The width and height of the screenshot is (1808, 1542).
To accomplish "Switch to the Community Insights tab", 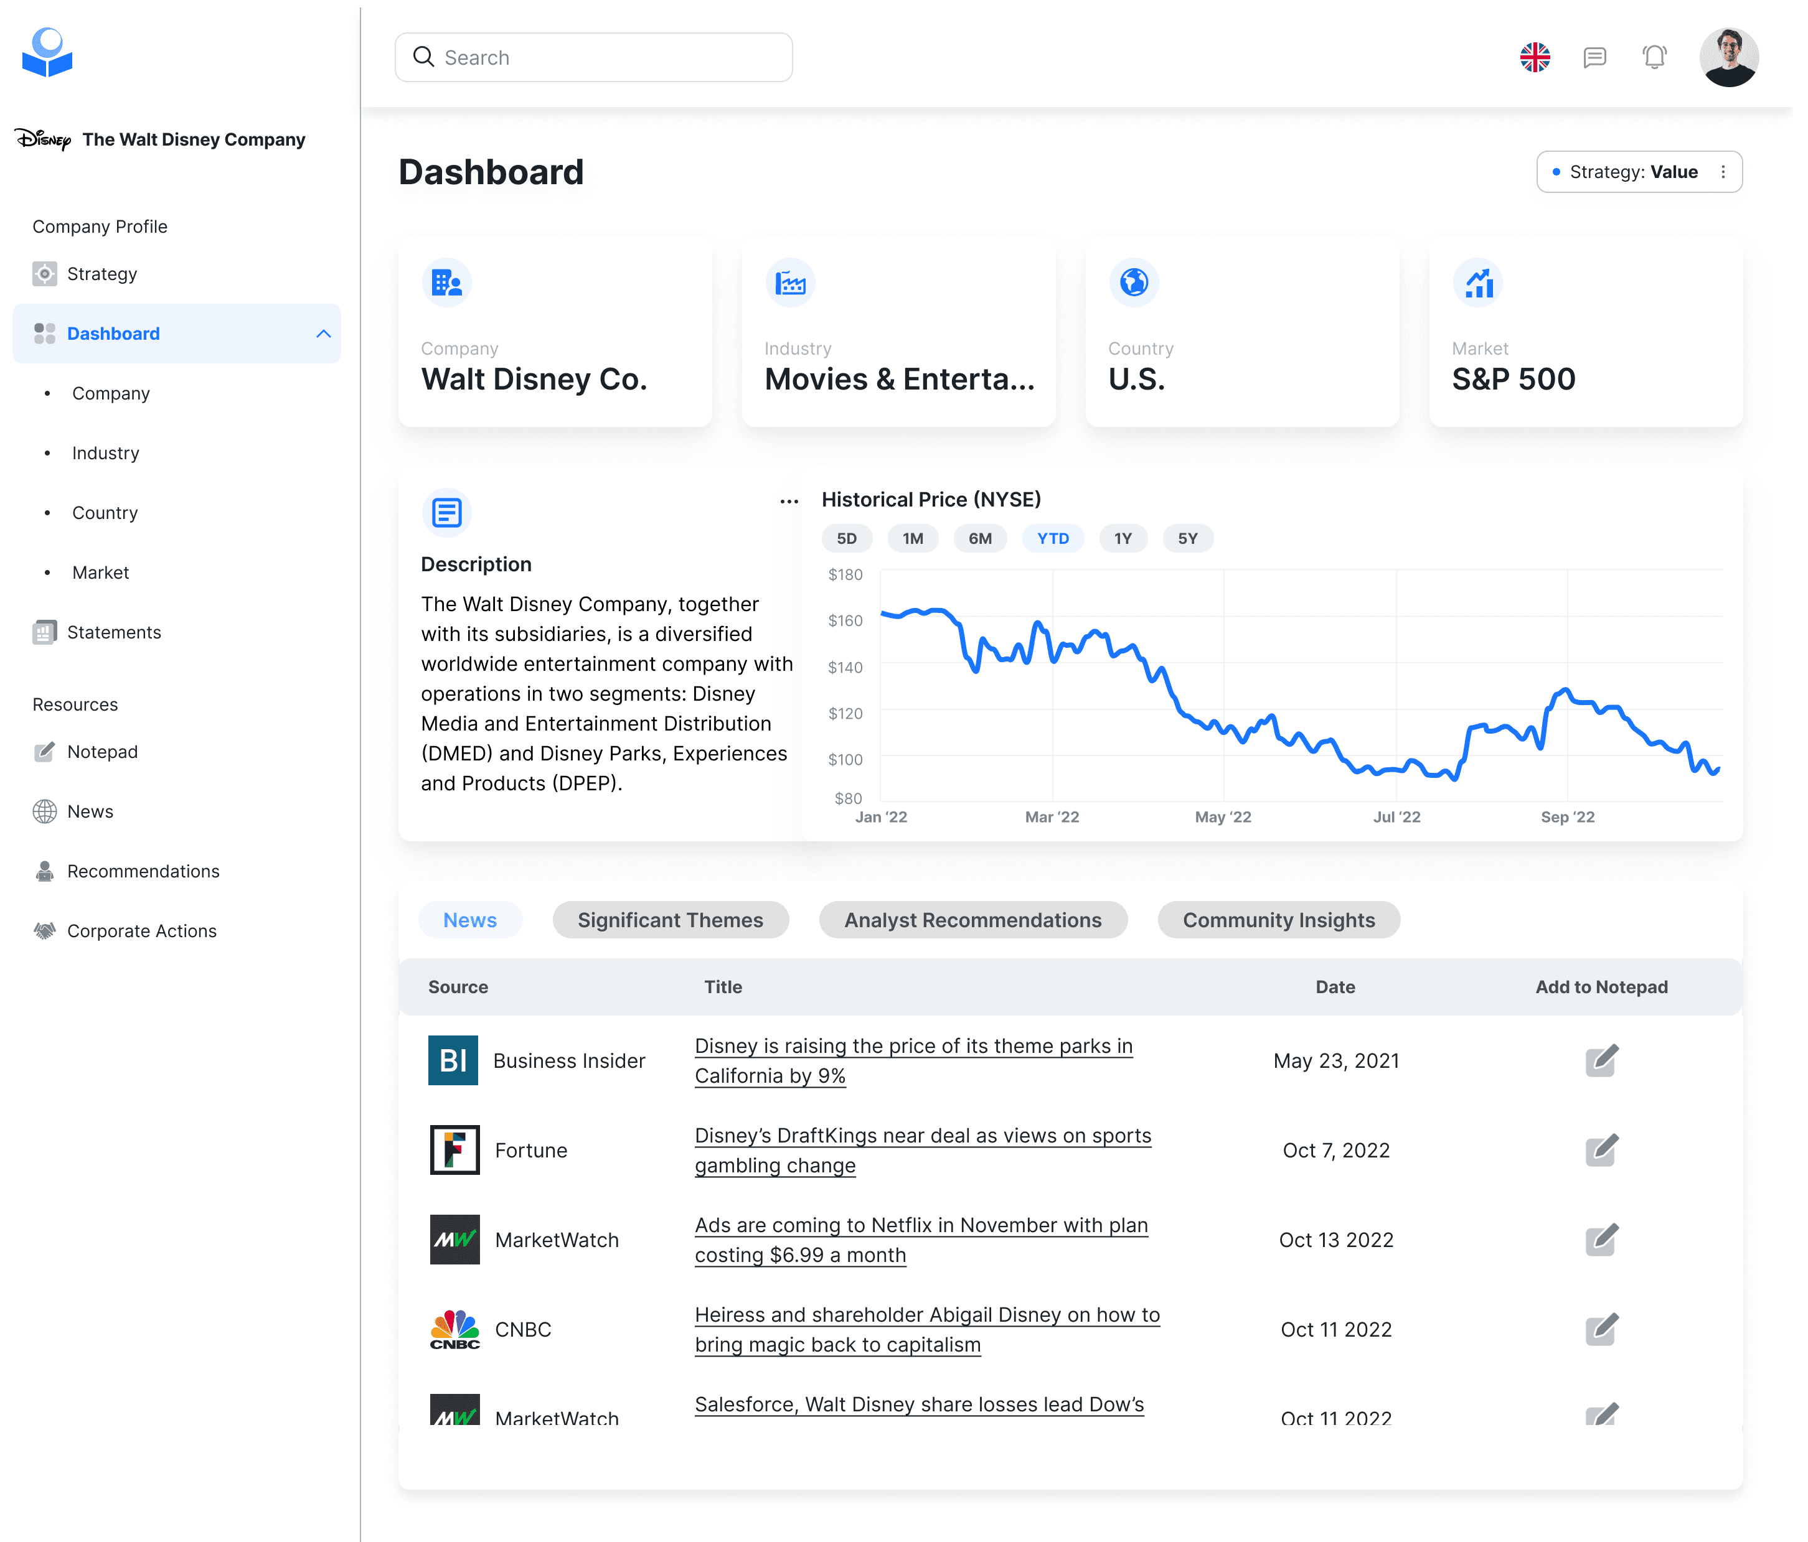I will (x=1278, y=920).
